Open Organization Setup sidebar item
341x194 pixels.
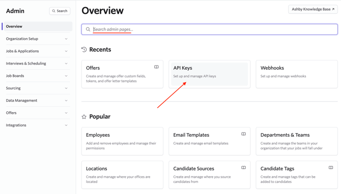38,39
